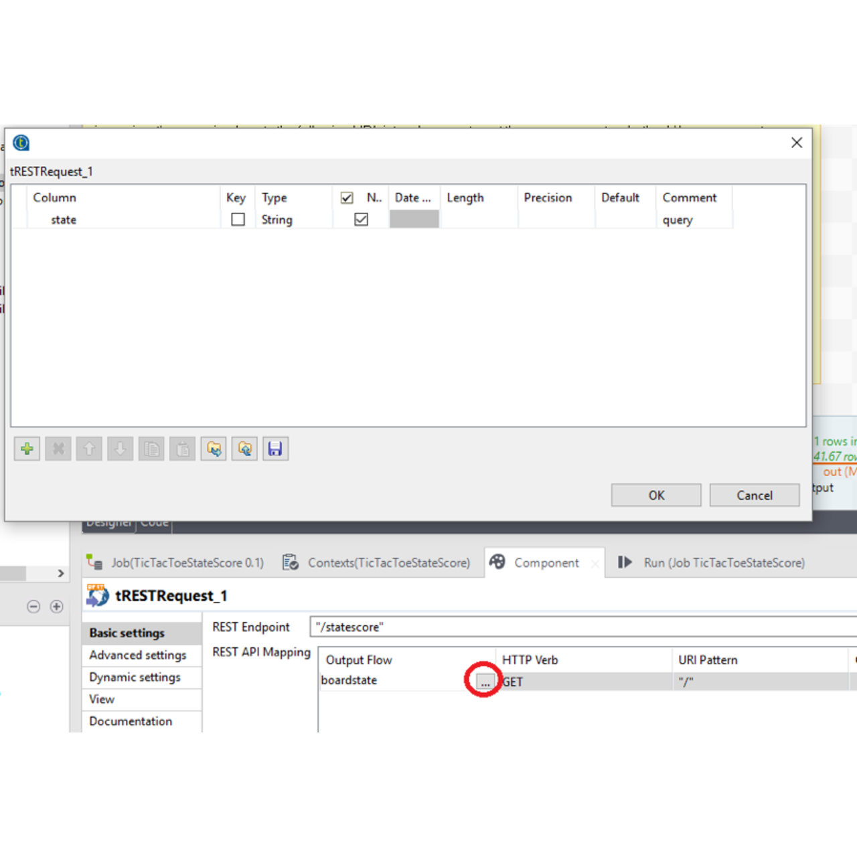Add a new column to the schema
This screenshot has height=857, width=857.
pos(27,449)
